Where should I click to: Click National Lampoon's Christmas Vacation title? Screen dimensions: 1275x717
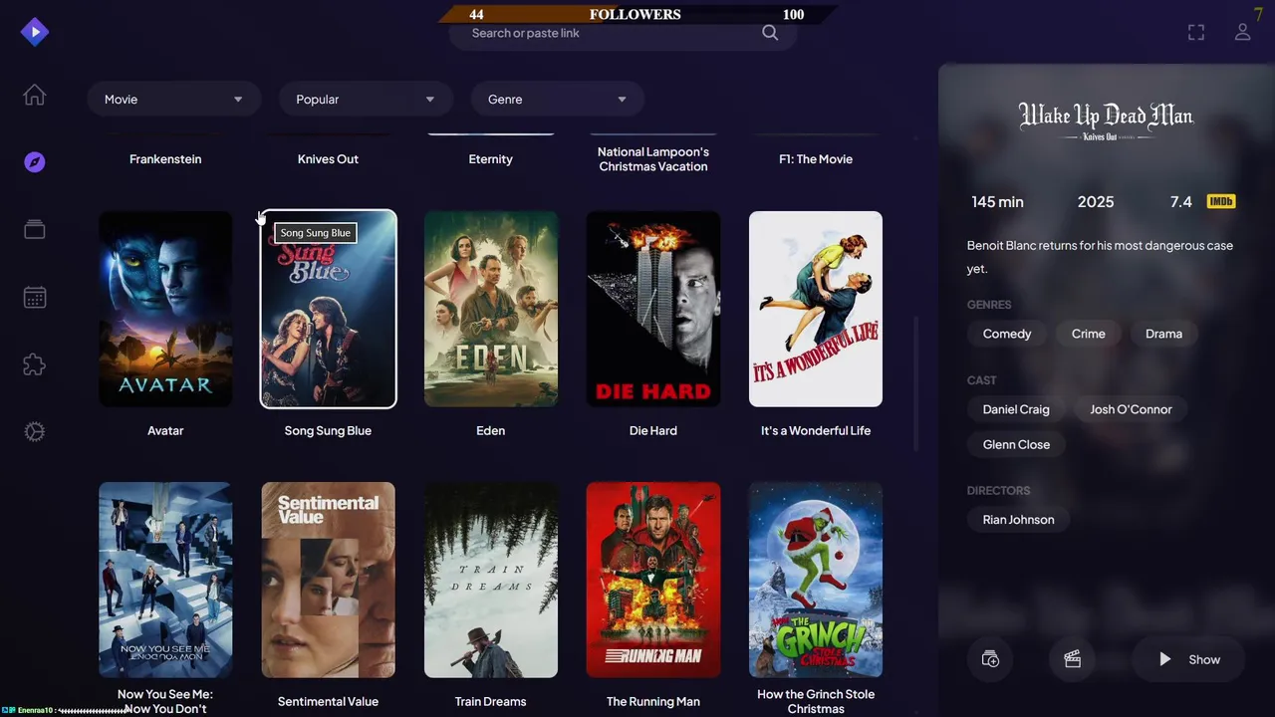pos(653,159)
